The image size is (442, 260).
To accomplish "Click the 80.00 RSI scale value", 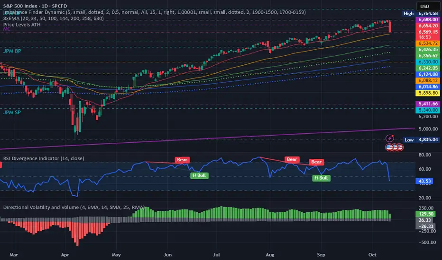I will pyautogui.click(x=425, y=155).
